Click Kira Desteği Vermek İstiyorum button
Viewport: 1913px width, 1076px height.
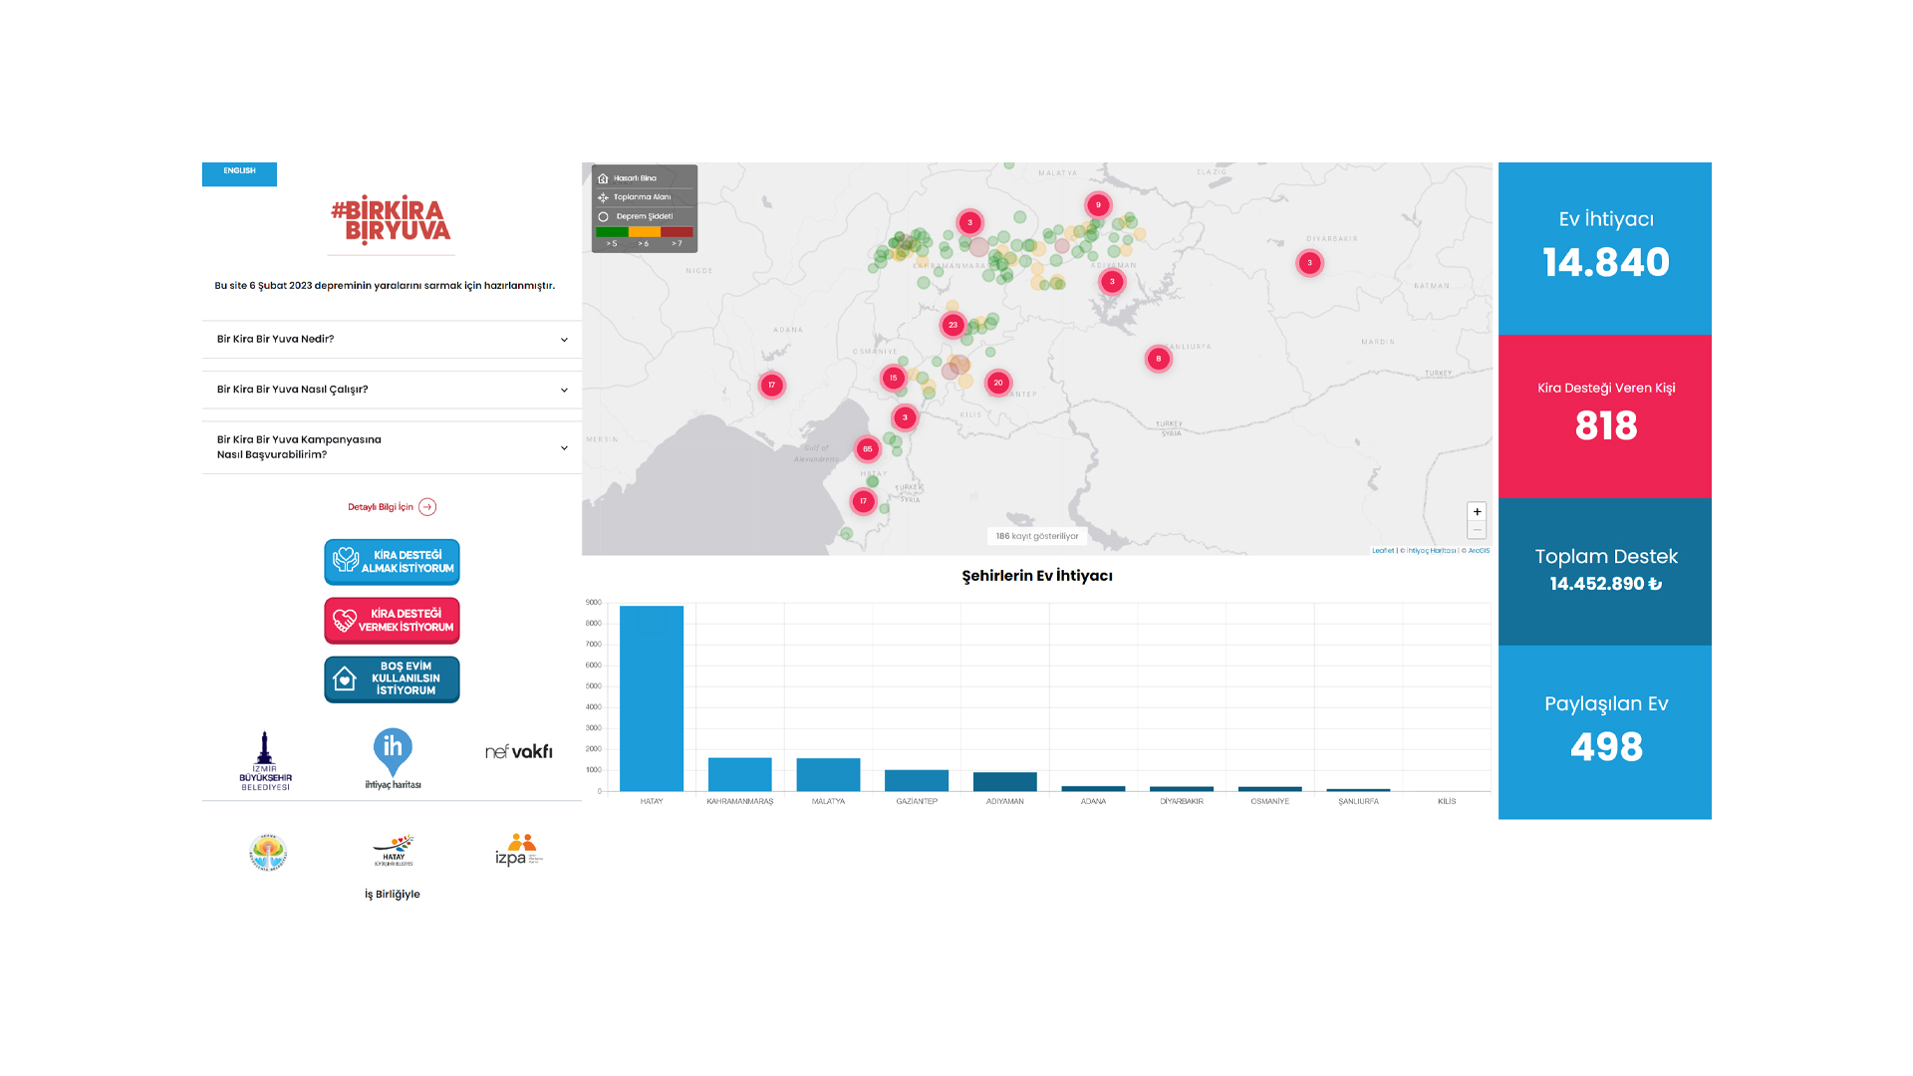click(392, 621)
